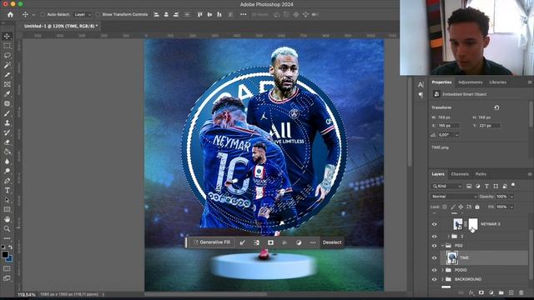This screenshot has height=300, width=534.
Task: Create a new group with folder icon
Action: (501, 292)
